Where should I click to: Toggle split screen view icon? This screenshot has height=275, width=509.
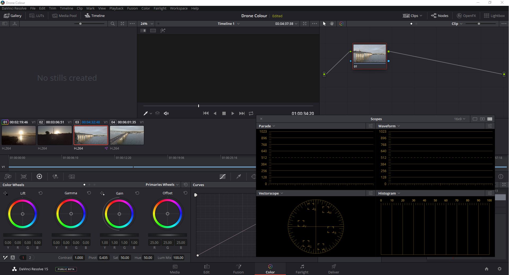(153, 31)
